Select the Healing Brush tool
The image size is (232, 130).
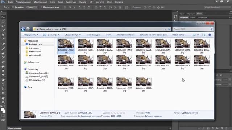click(x=3, y=44)
